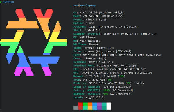Click the 'Linux 6.12.18' kernel value

(x=96, y=19)
